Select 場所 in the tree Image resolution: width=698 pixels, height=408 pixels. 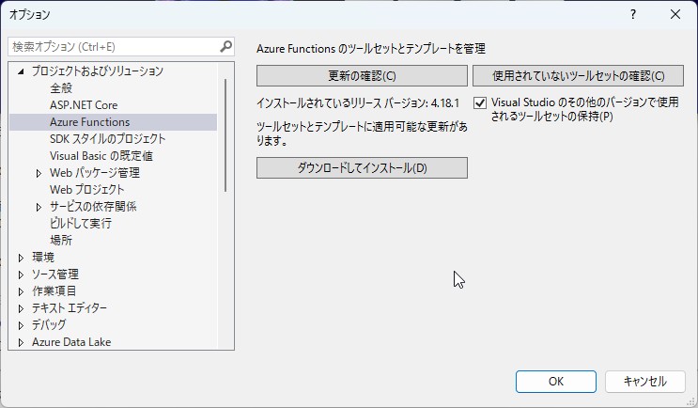point(61,241)
